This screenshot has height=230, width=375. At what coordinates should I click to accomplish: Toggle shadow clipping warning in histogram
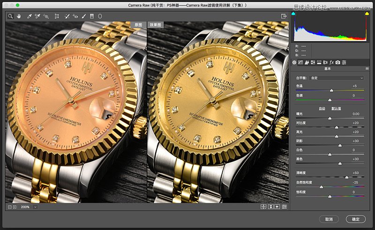pos(294,14)
